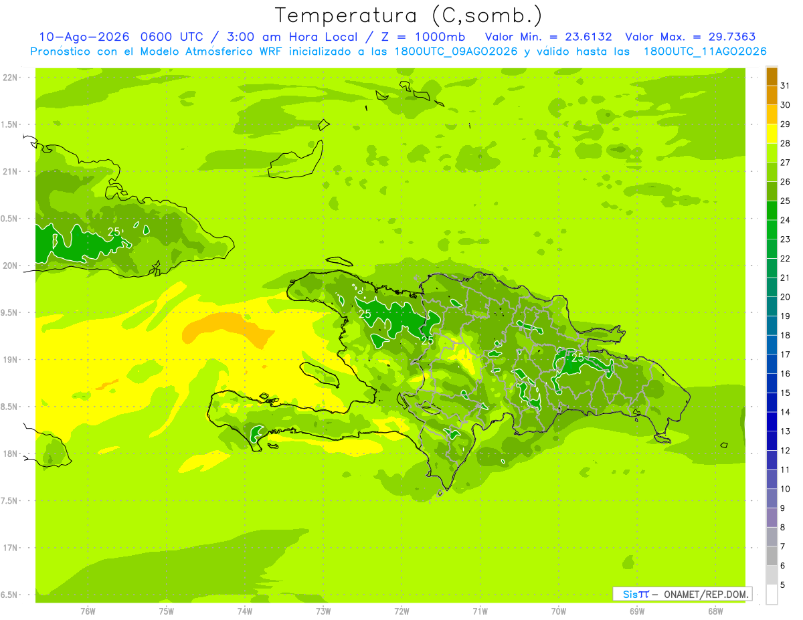Image resolution: width=803 pixels, height=620 pixels.
Task: Click the yellow legend swatch between 28 and 29
Action: pyautogui.click(x=772, y=134)
